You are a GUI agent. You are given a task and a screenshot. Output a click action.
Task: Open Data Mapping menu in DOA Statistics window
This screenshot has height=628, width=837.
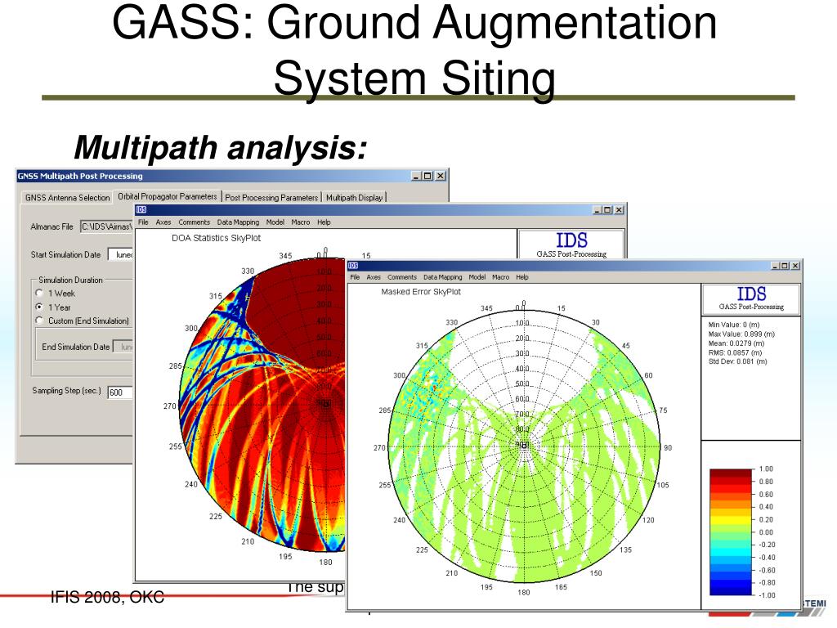click(238, 222)
